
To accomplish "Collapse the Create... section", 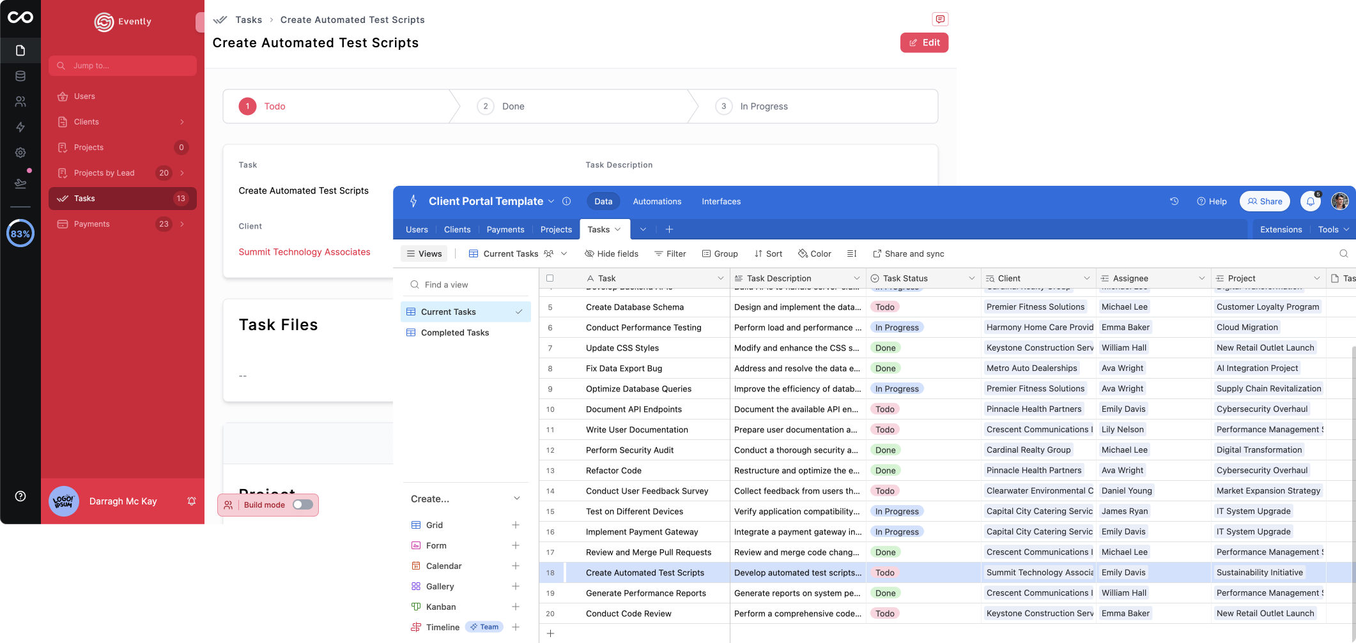I will pos(516,499).
